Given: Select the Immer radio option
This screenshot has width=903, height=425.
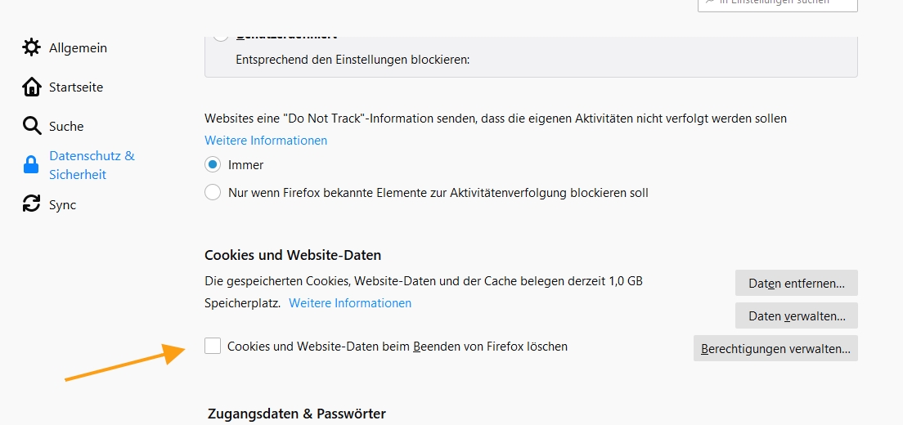Looking at the screenshot, I should (x=213, y=164).
